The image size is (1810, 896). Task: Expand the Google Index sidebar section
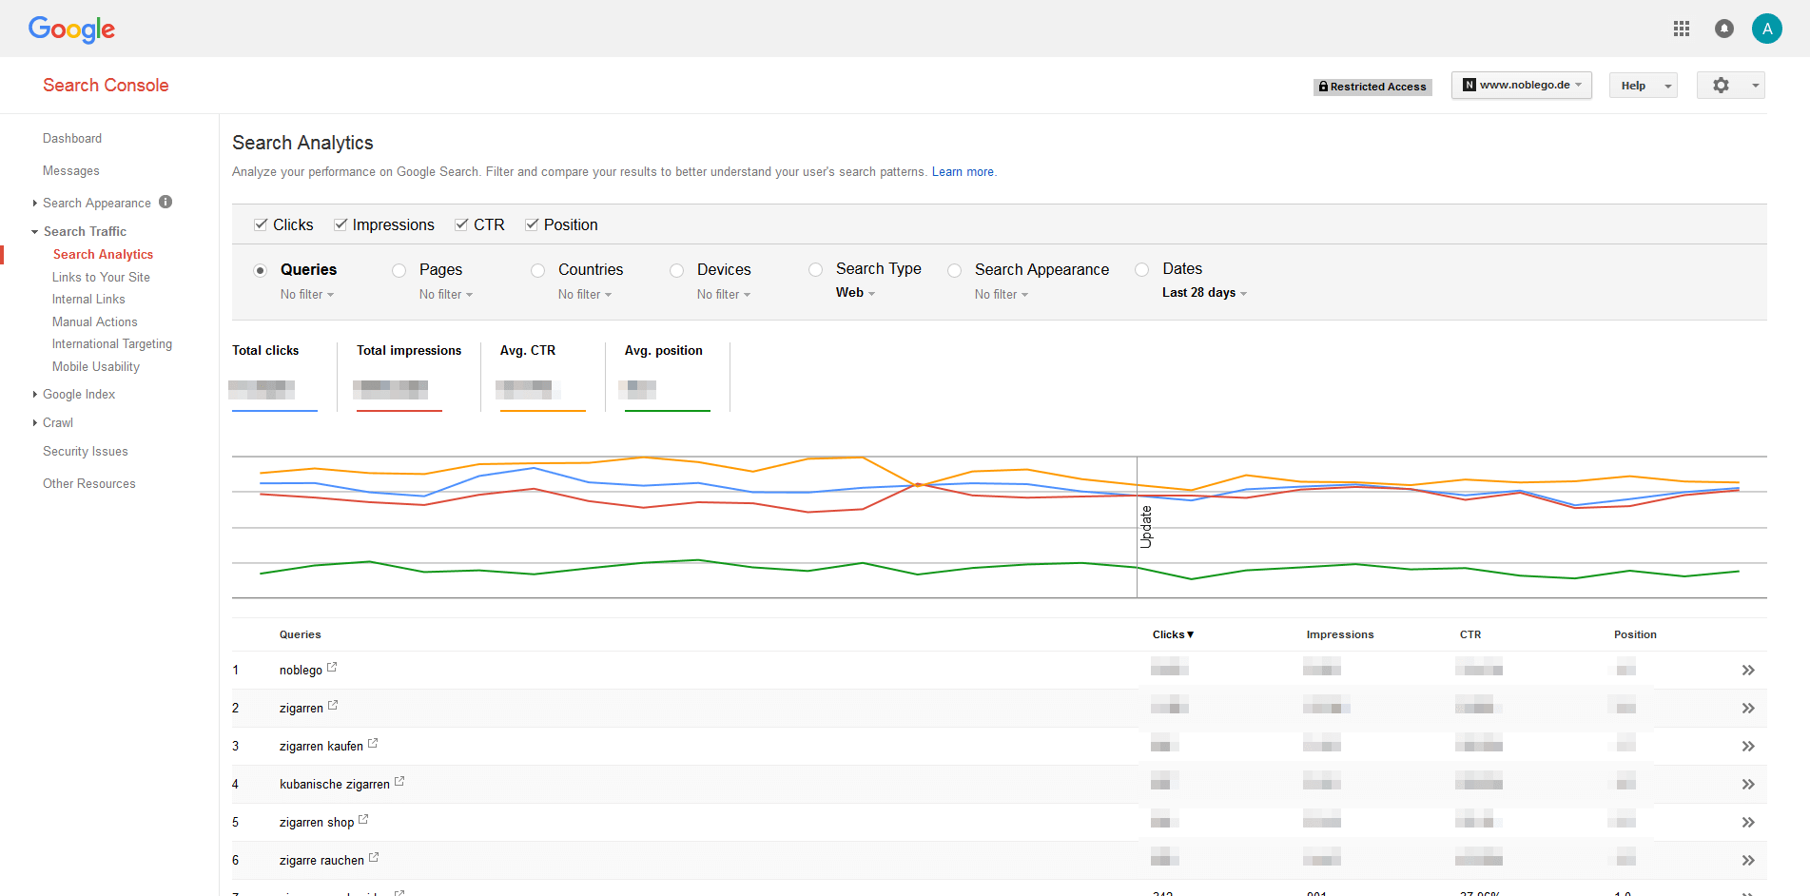click(x=80, y=394)
